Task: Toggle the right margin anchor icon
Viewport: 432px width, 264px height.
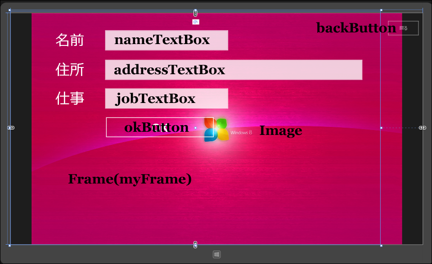Action: click(x=423, y=128)
